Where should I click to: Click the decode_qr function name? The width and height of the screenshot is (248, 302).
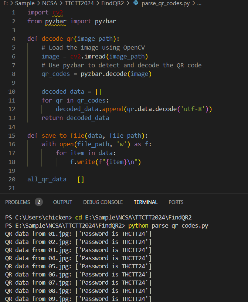(x=58, y=39)
